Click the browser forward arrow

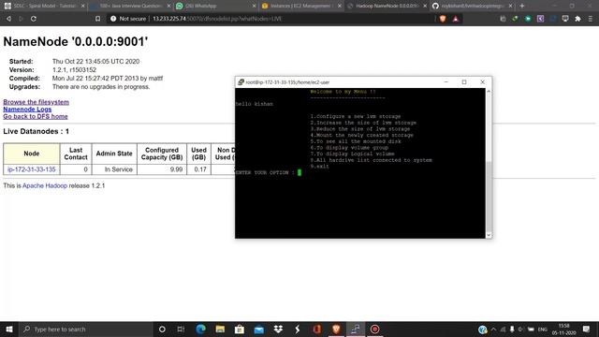pos(21,19)
